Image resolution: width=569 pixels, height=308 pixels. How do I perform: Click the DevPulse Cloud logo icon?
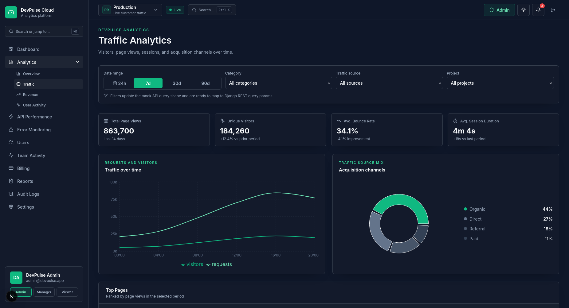[x=11, y=12]
